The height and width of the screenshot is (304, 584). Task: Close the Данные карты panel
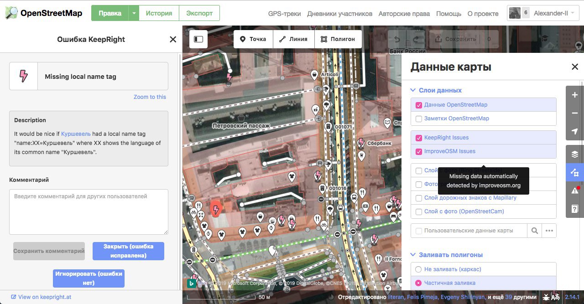[x=575, y=67]
